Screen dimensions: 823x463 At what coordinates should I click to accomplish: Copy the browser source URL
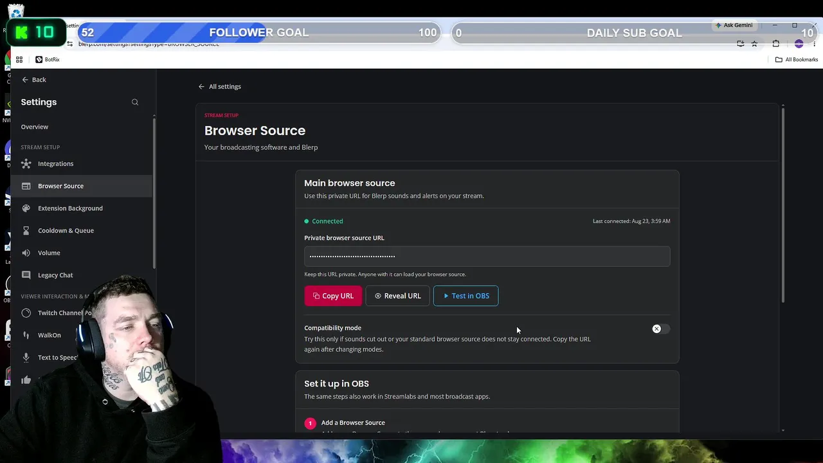pyautogui.click(x=333, y=296)
